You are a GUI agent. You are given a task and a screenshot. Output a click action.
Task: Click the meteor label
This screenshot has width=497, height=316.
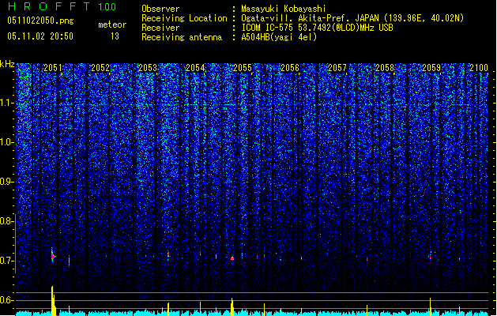(112, 24)
